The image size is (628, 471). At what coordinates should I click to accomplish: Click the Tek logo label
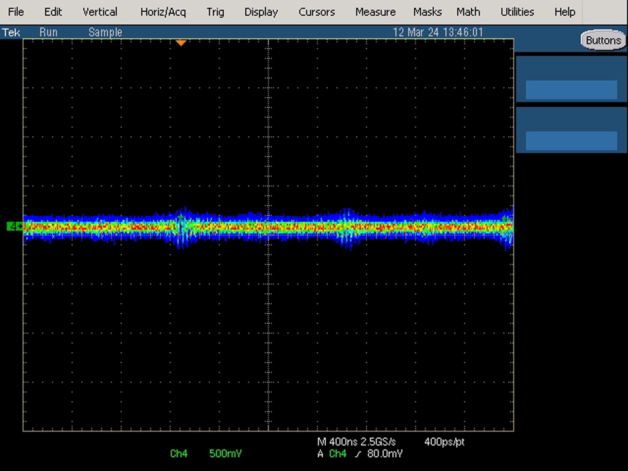11,32
